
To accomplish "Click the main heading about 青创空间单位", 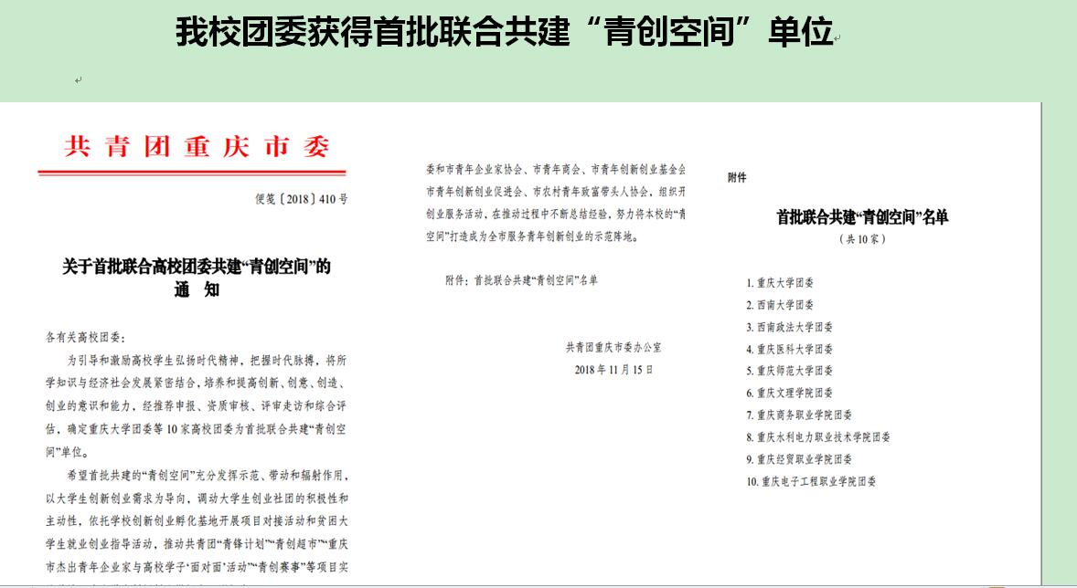I will [x=504, y=34].
